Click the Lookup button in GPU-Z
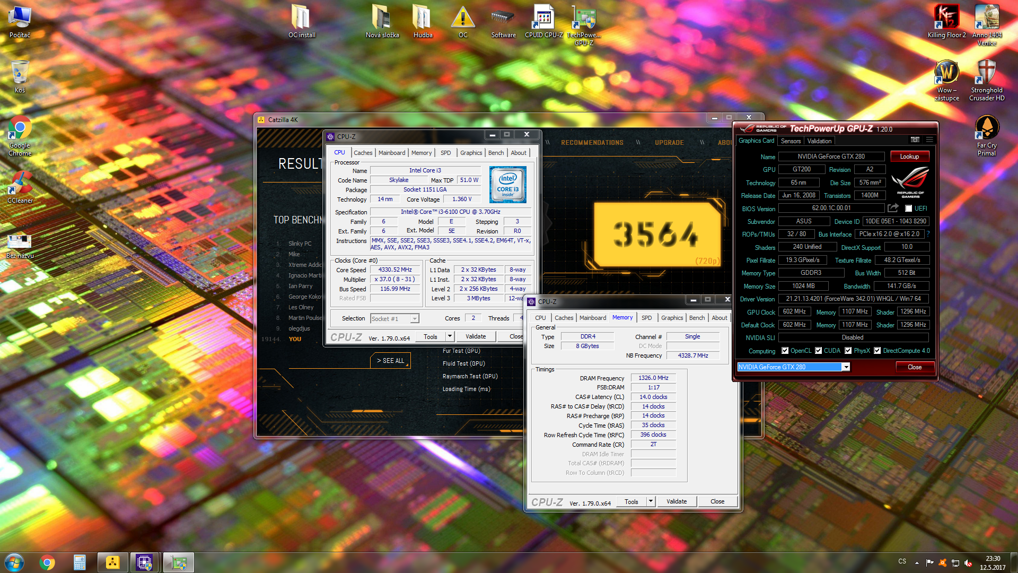Viewport: 1018px width, 573px height. click(909, 157)
